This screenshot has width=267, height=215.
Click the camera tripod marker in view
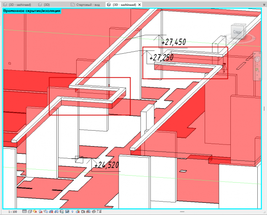pos(224,68)
